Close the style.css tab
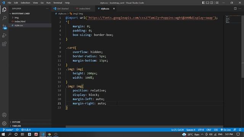The image size is (244, 137). [114, 8]
